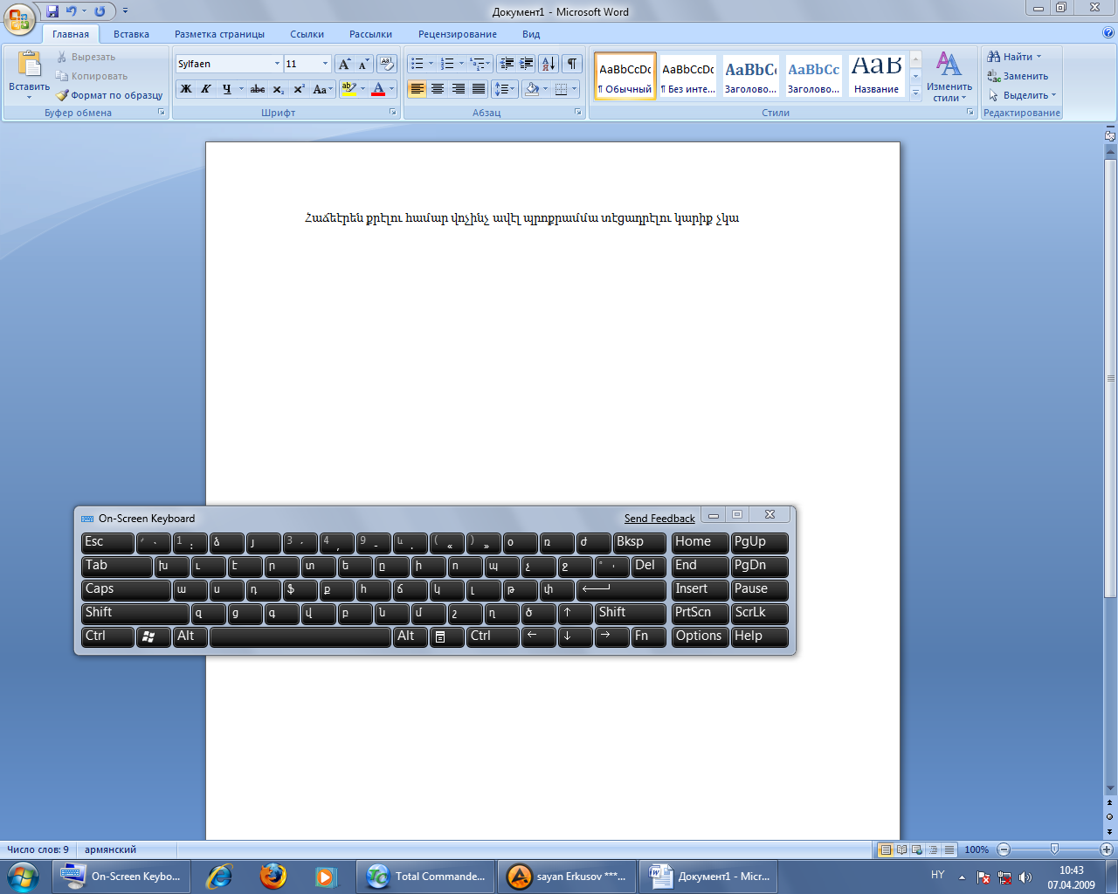Click the Grow Font icon
Screen dimensions: 1118x894
click(x=344, y=64)
